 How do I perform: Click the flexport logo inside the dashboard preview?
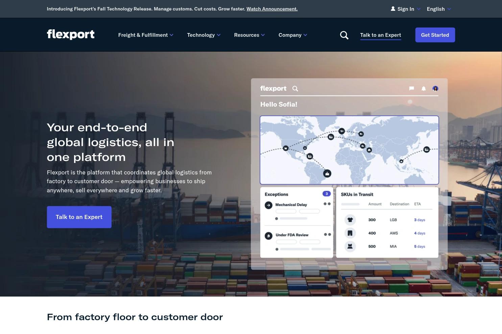point(273,88)
